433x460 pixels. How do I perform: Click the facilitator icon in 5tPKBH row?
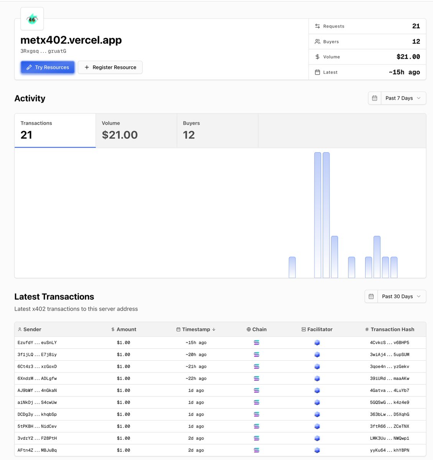317,426
